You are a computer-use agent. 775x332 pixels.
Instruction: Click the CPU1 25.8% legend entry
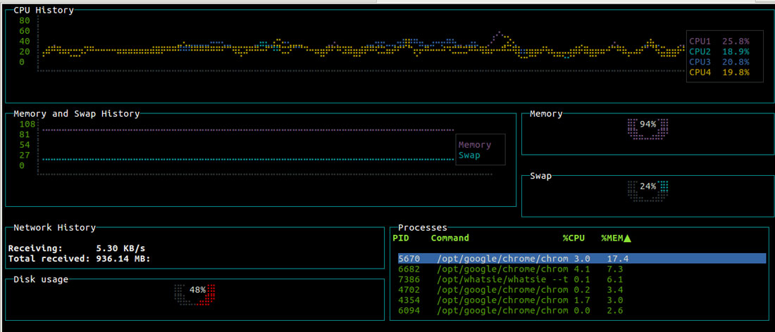click(x=719, y=41)
